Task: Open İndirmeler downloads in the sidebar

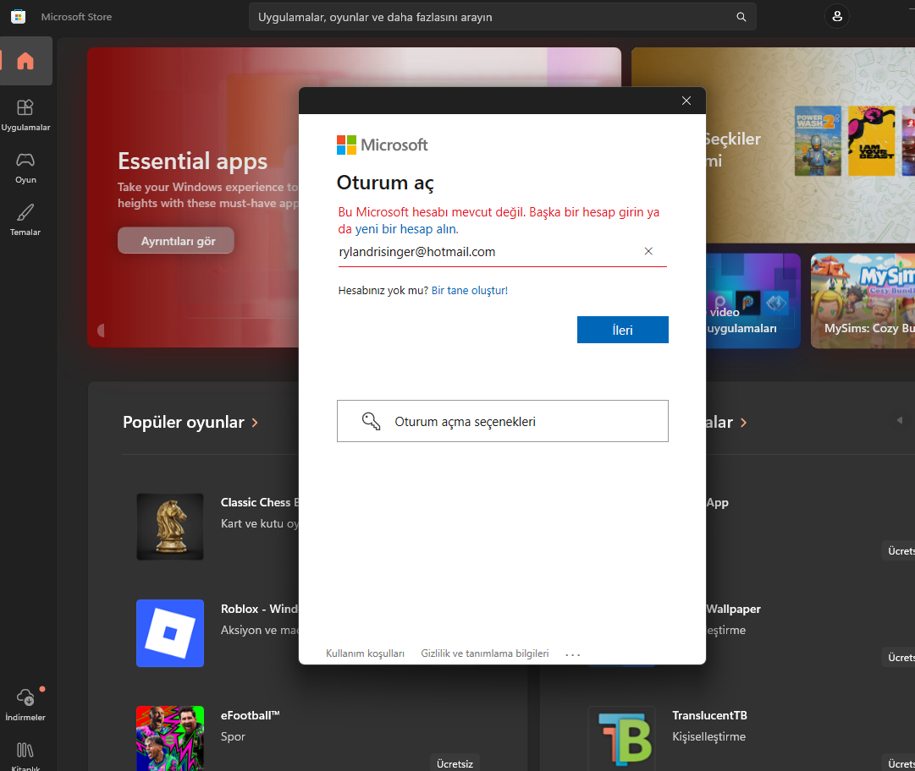Action: pos(25,704)
